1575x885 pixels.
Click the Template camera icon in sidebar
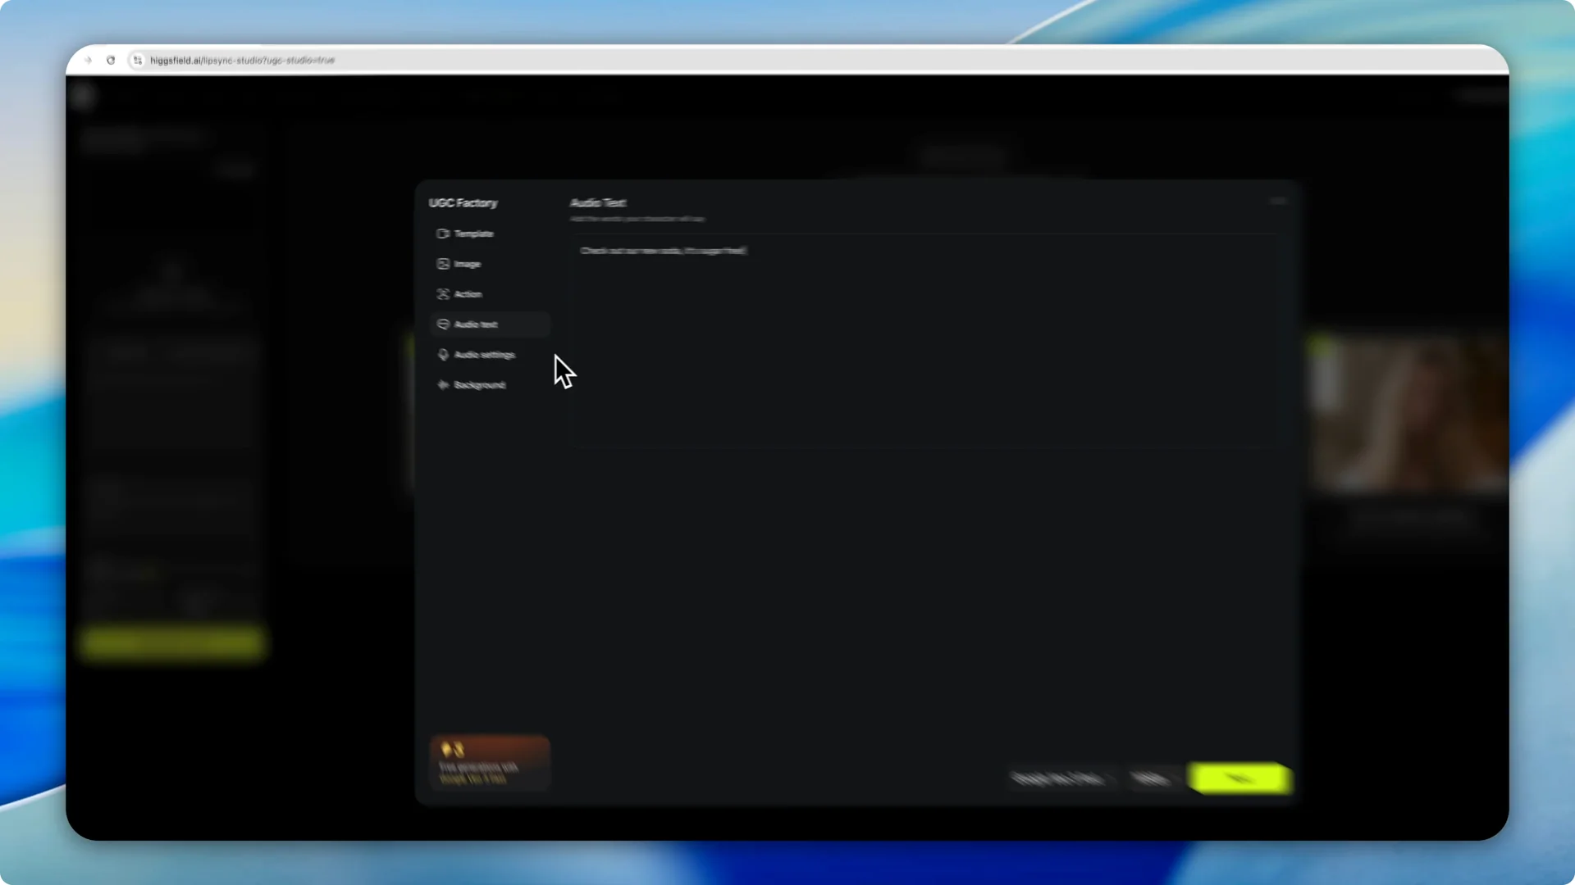pos(443,234)
